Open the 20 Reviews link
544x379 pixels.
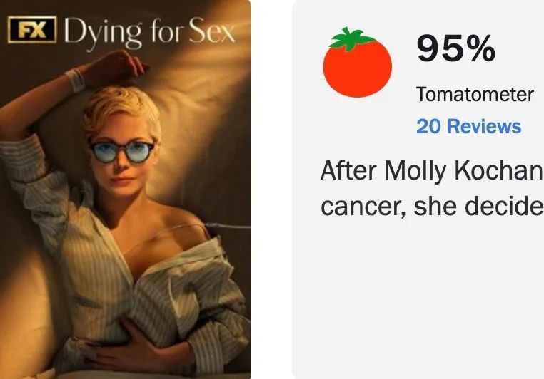(x=468, y=126)
